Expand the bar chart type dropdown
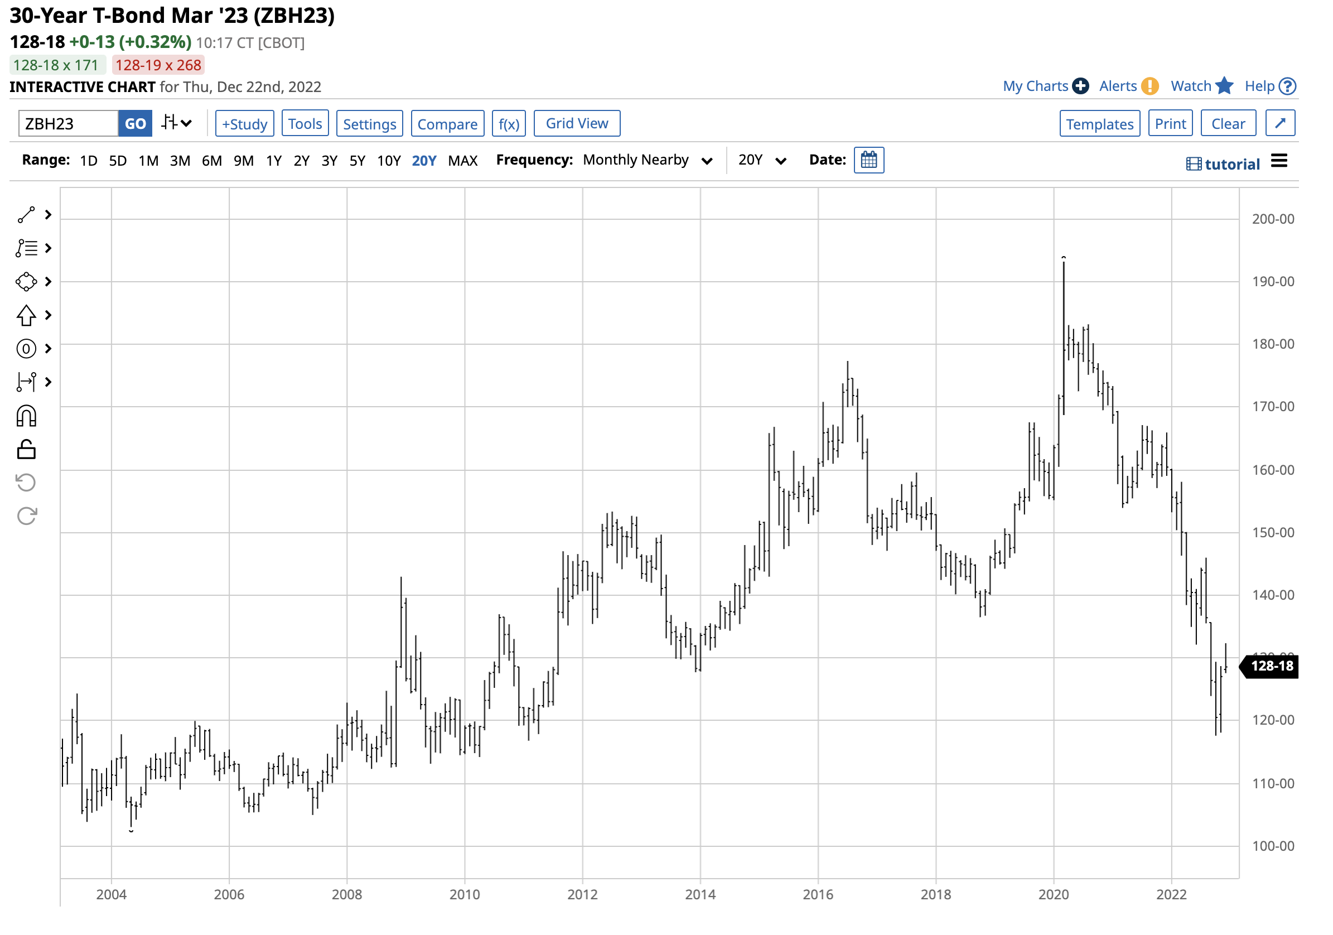 coord(176,123)
